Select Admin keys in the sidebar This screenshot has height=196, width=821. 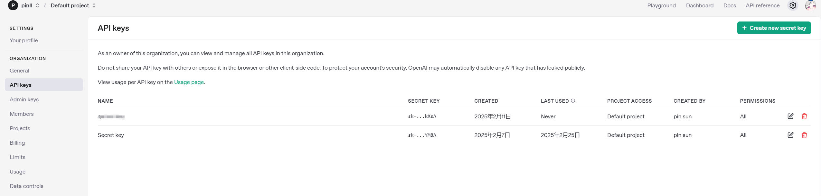(24, 99)
